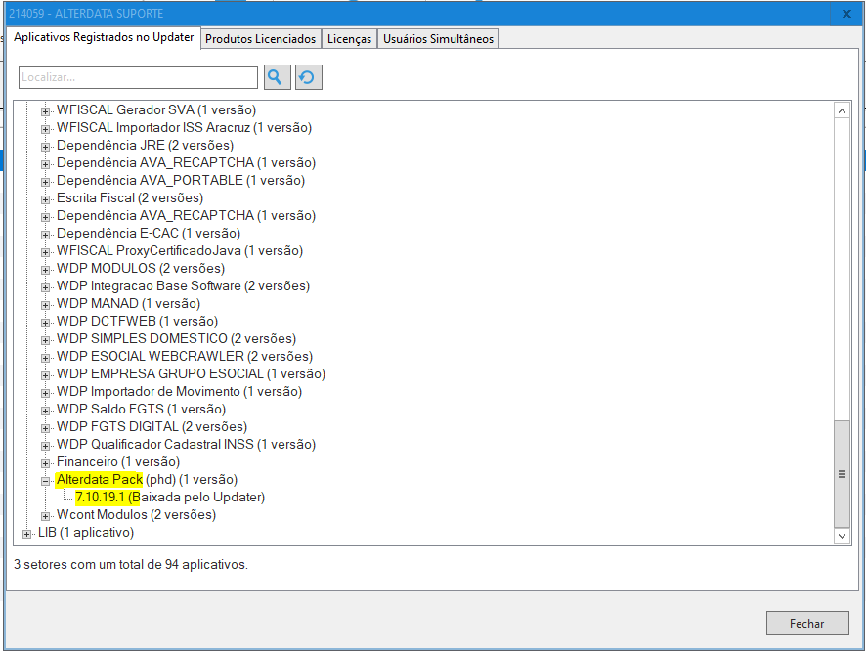Expand Escrita Fiscal versions
Screen dimensions: 866x652
pos(45,198)
